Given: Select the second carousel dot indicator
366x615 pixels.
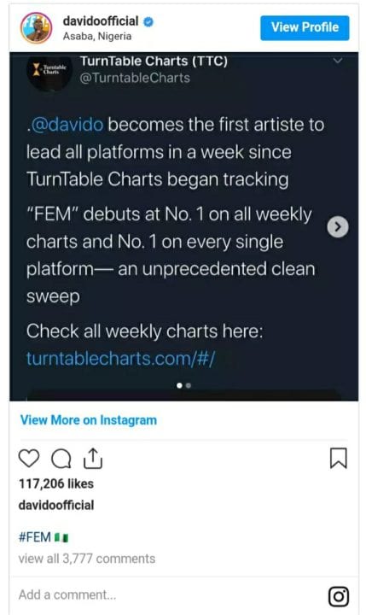Looking at the screenshot, I should 188,385.
